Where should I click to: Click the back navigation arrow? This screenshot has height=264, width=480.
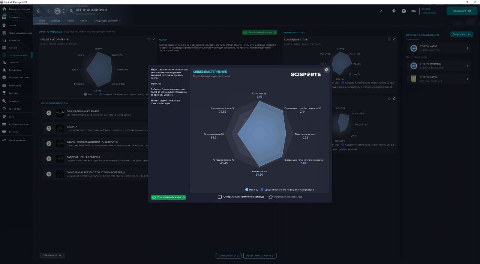point(39,11)
